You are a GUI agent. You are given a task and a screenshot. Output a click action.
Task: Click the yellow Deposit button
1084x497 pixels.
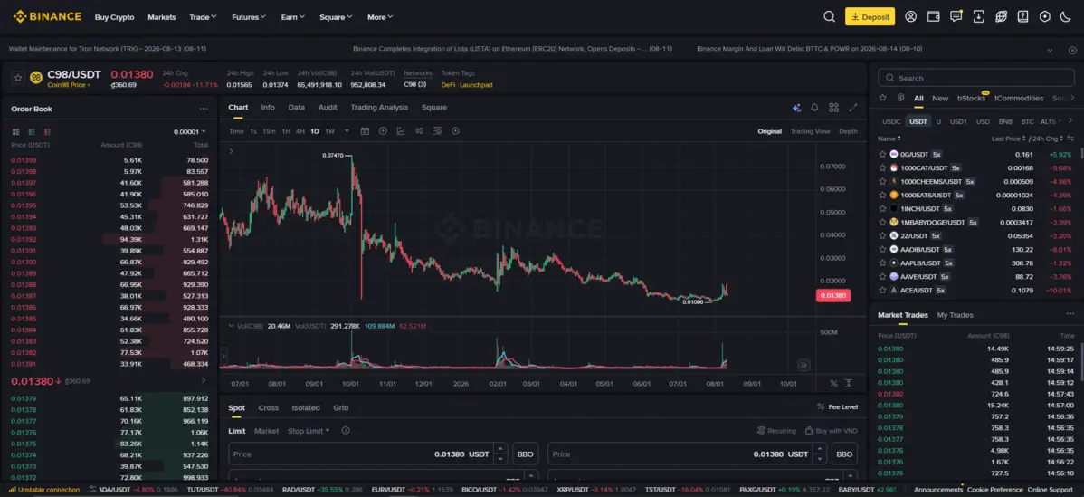tap(870, 16)
